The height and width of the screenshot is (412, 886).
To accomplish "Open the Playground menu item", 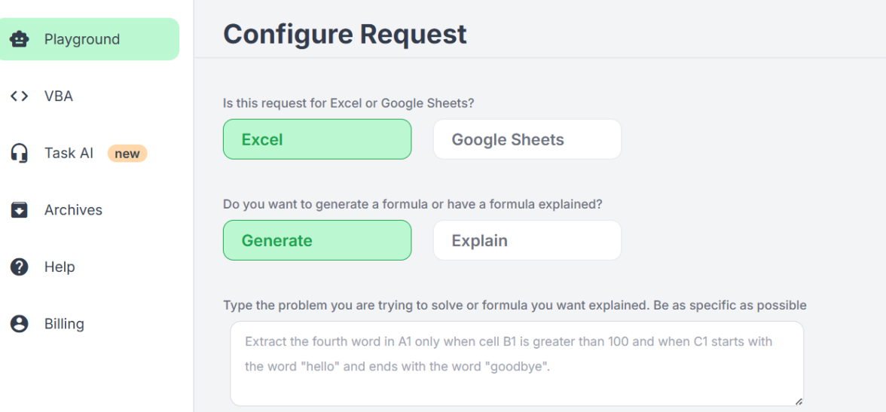I will 82,39.
